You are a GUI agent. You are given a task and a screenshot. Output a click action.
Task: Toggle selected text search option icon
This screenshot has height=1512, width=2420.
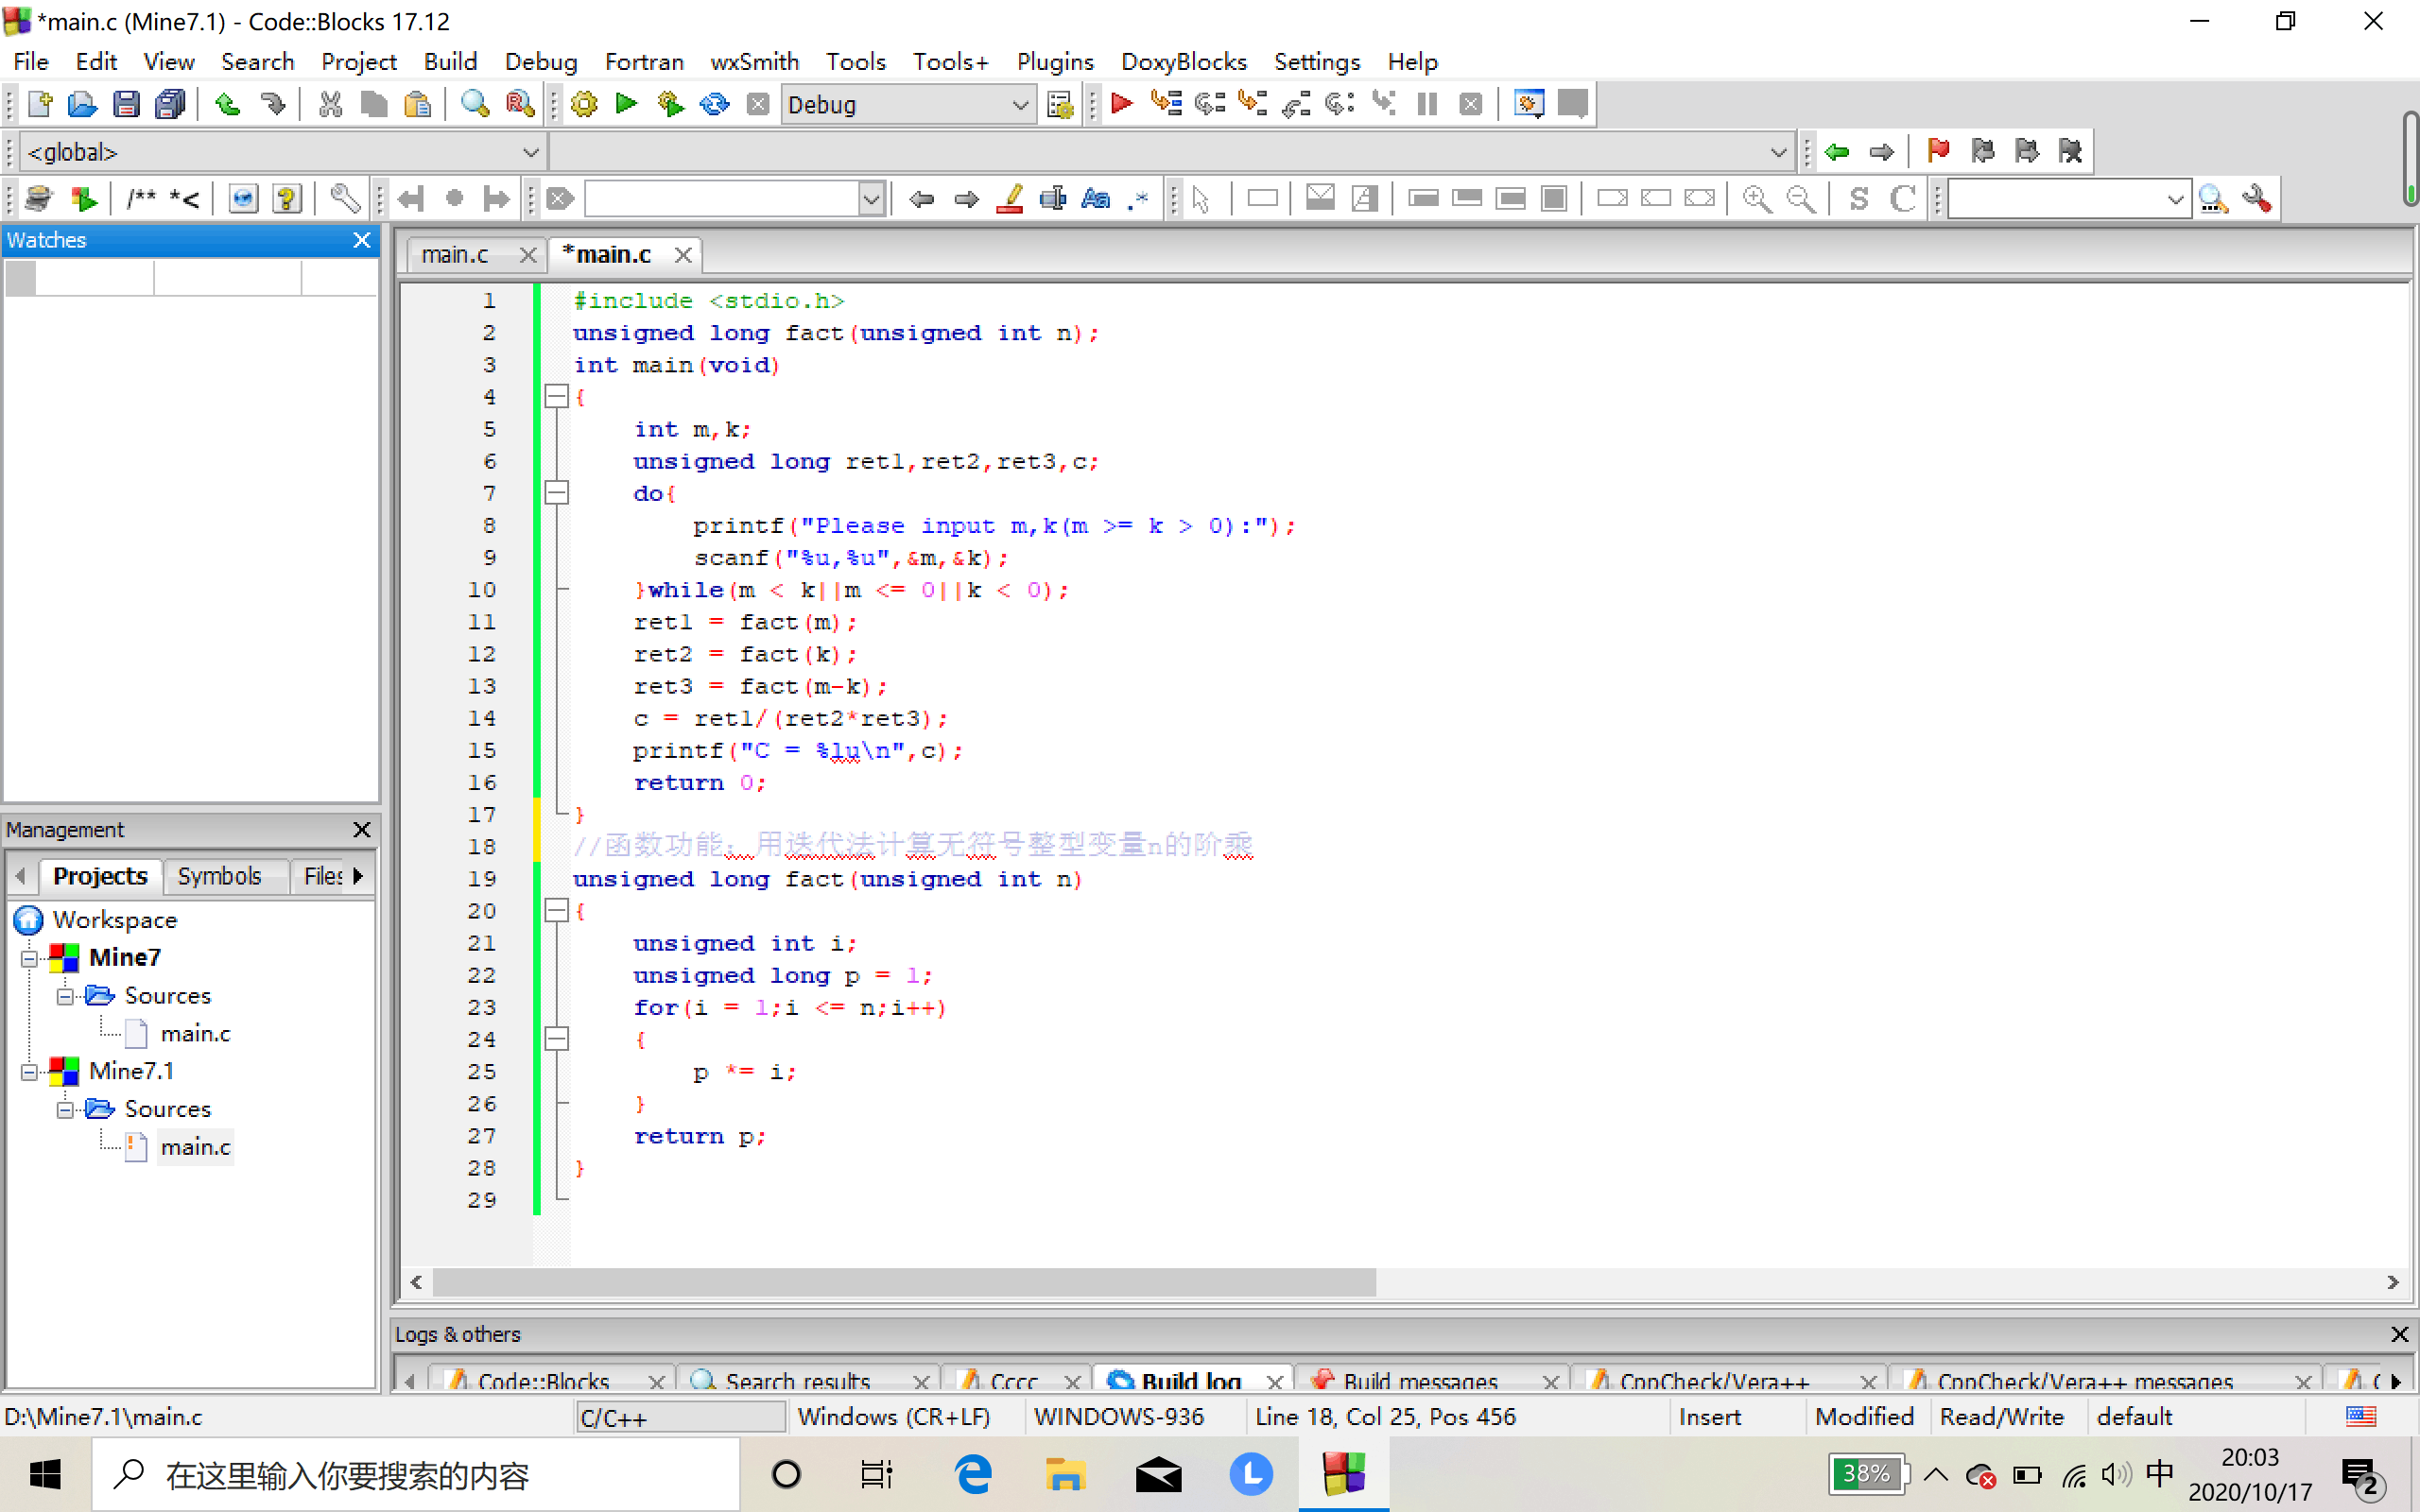(x=1053, y=199)
